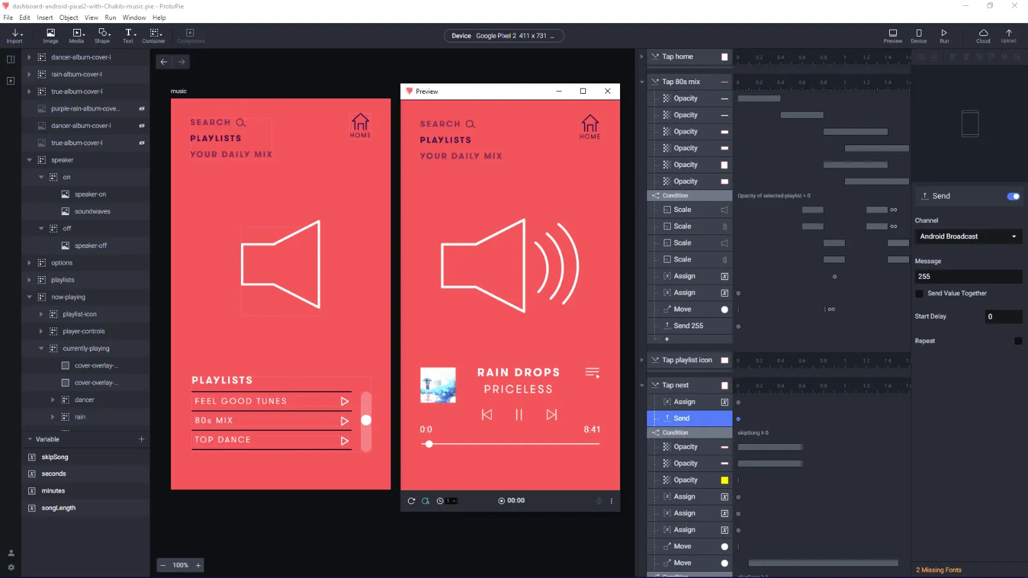Pause playback in Preview
The width and height of the screenshot is (1028, 578).
click(x=518, y=415)
